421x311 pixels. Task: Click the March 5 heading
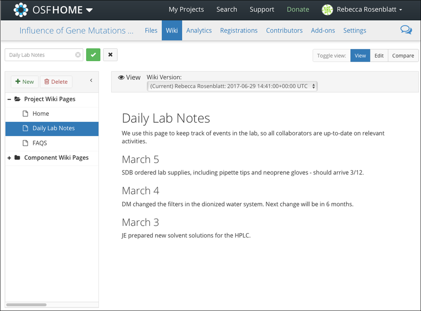tap(140, 159)
